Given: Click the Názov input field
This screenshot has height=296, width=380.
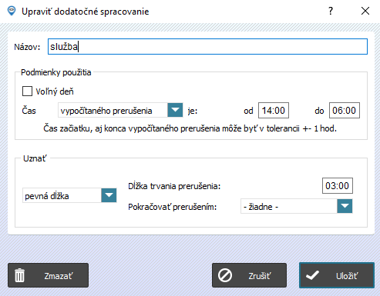Looking at the screenshot, I should (x=207, y=46).
